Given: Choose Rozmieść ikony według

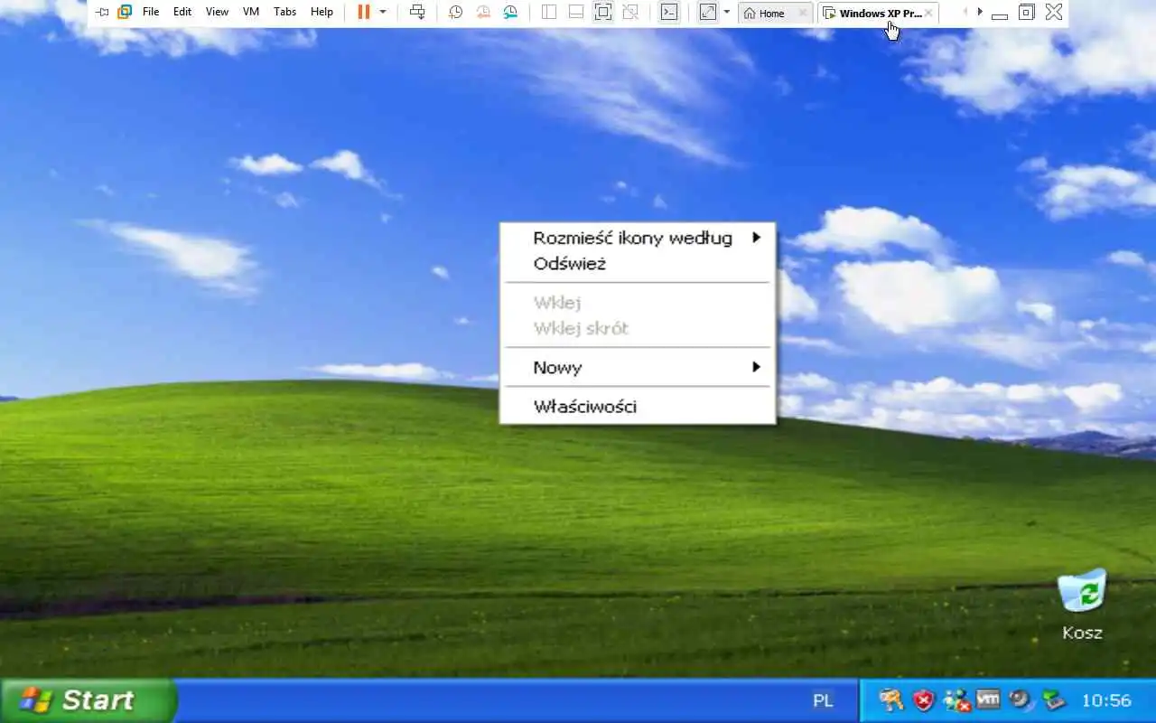Looking at the screenshot, I should (x=638, y=239).
